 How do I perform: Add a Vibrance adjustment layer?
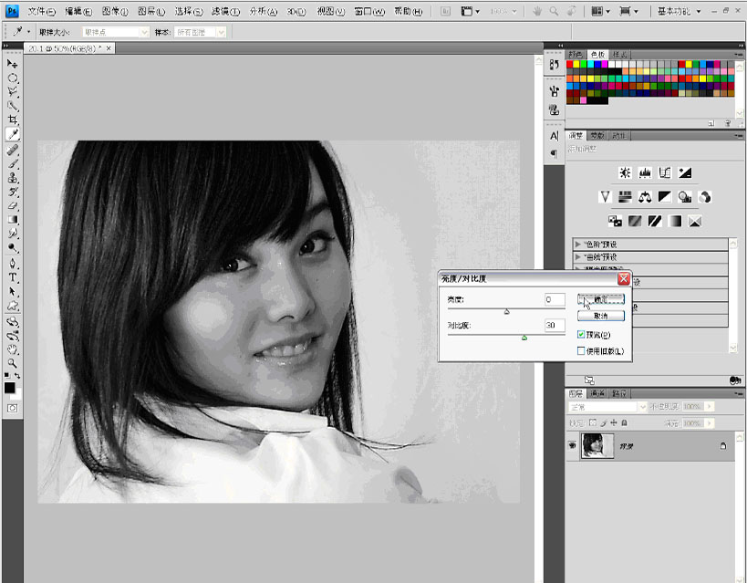point(605,196)
